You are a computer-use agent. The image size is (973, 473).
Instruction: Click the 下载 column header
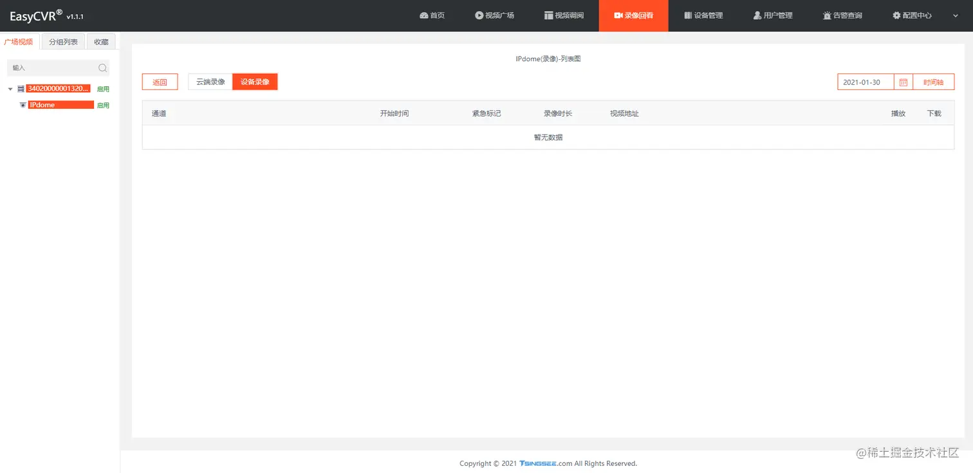[934, 113]
